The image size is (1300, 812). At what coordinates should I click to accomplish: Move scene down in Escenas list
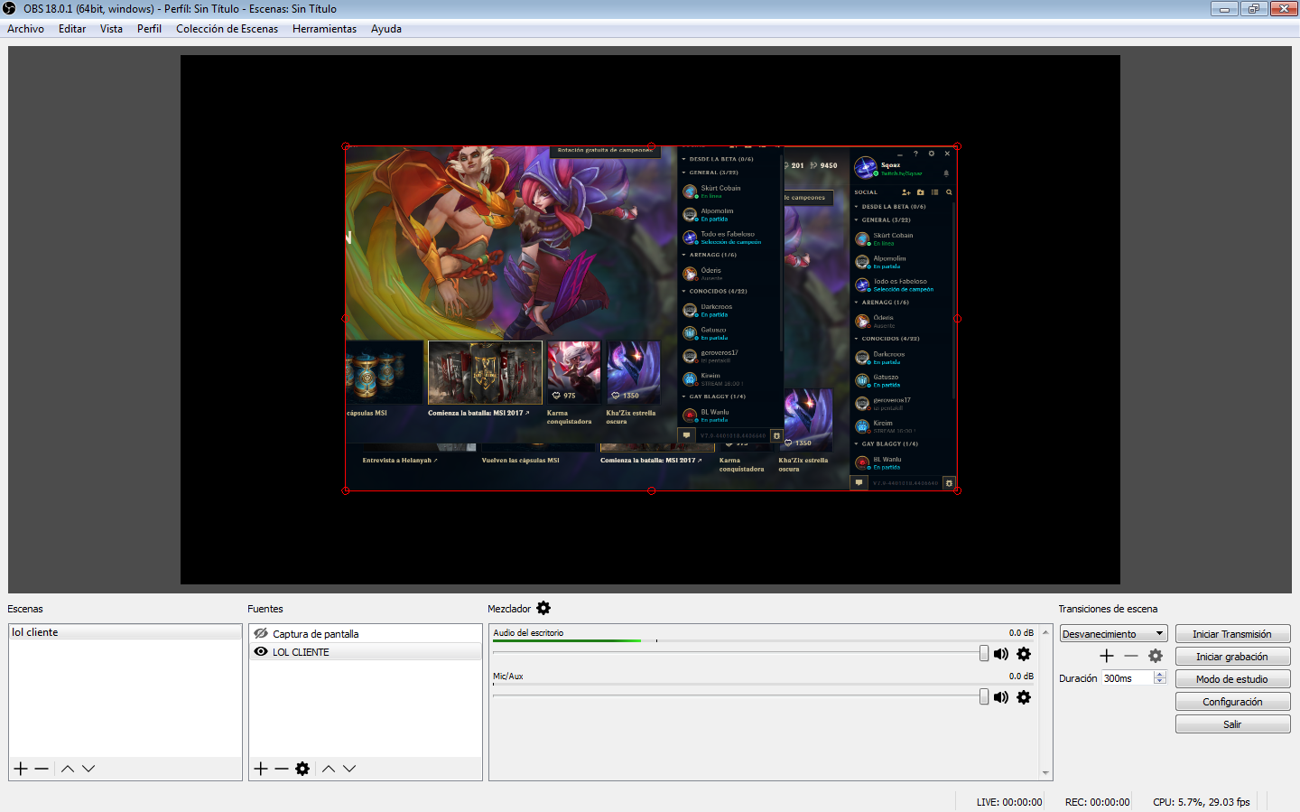coord(88,769)
